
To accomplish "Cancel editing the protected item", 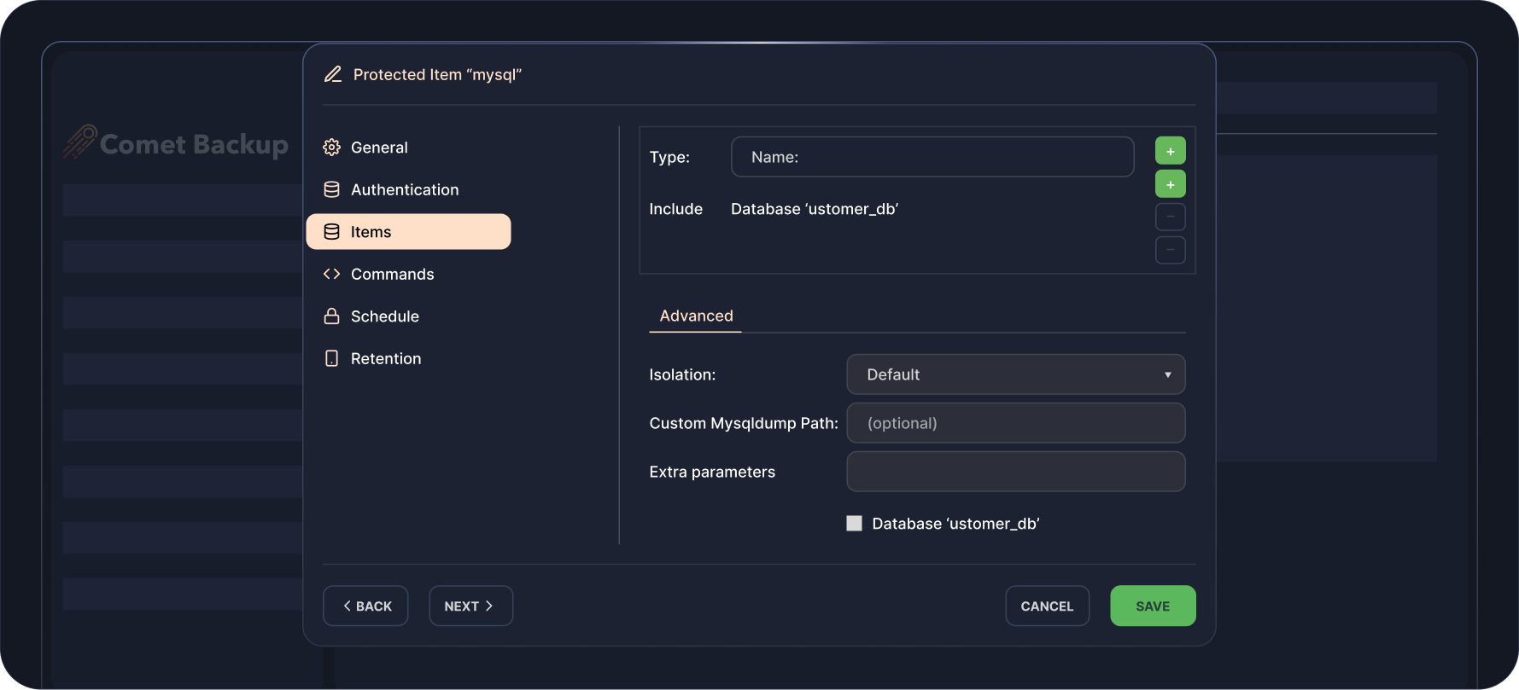I will point(1047,606).
